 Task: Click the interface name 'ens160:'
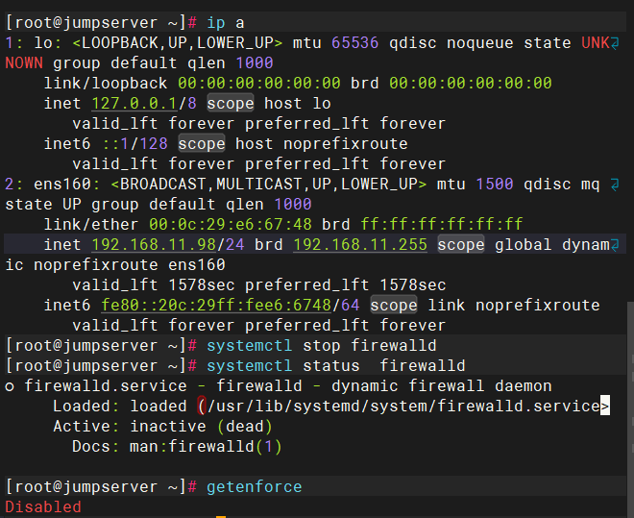coord(66,185)
